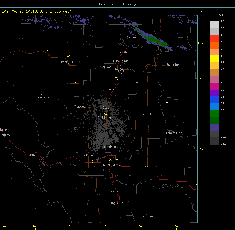The width and height of the screenshot is (235, 230).
Task: Pick the bright yellow swatch in the dBZ legend
Action: pos(214,59)
